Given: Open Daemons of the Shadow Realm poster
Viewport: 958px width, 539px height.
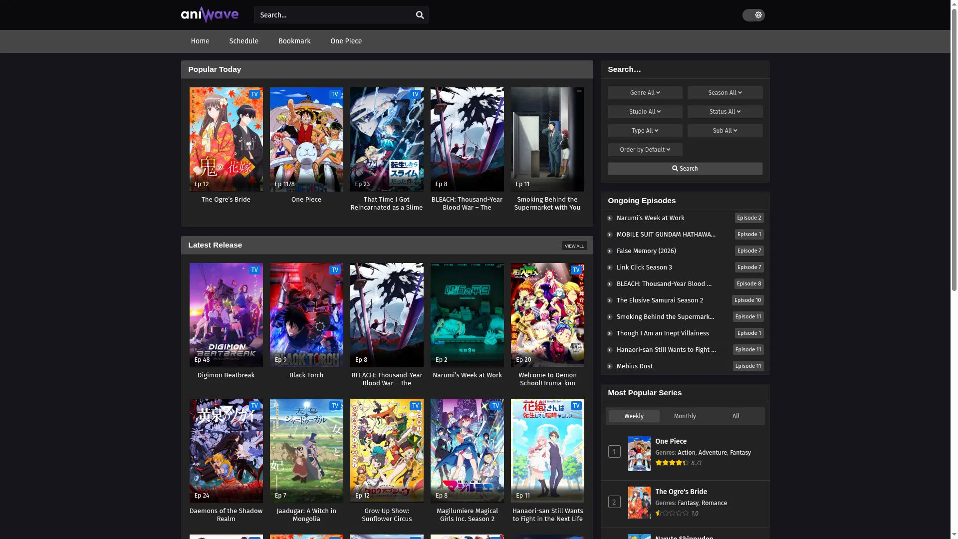Looking at the screenshot, I should pos(226,451).
